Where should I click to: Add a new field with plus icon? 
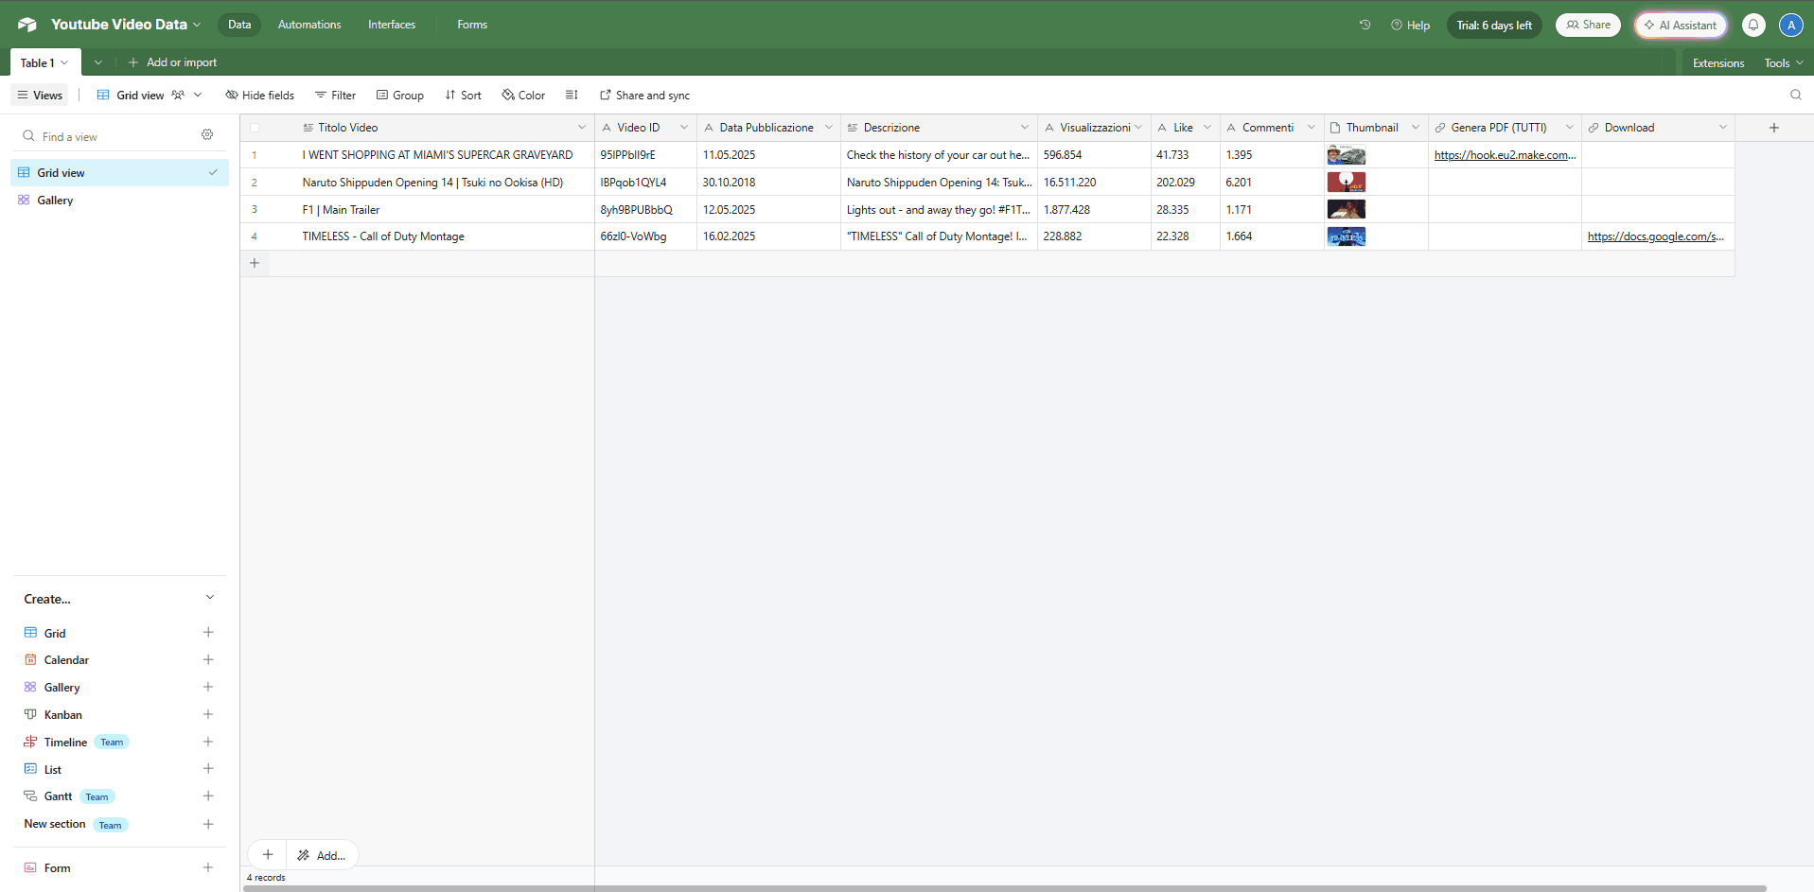click(x=1774, y=128)
